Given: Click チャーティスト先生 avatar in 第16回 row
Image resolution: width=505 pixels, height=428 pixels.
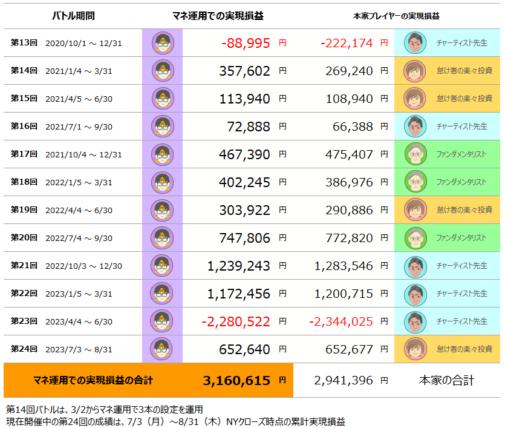Looking at the screenshot, I should 415,127.
